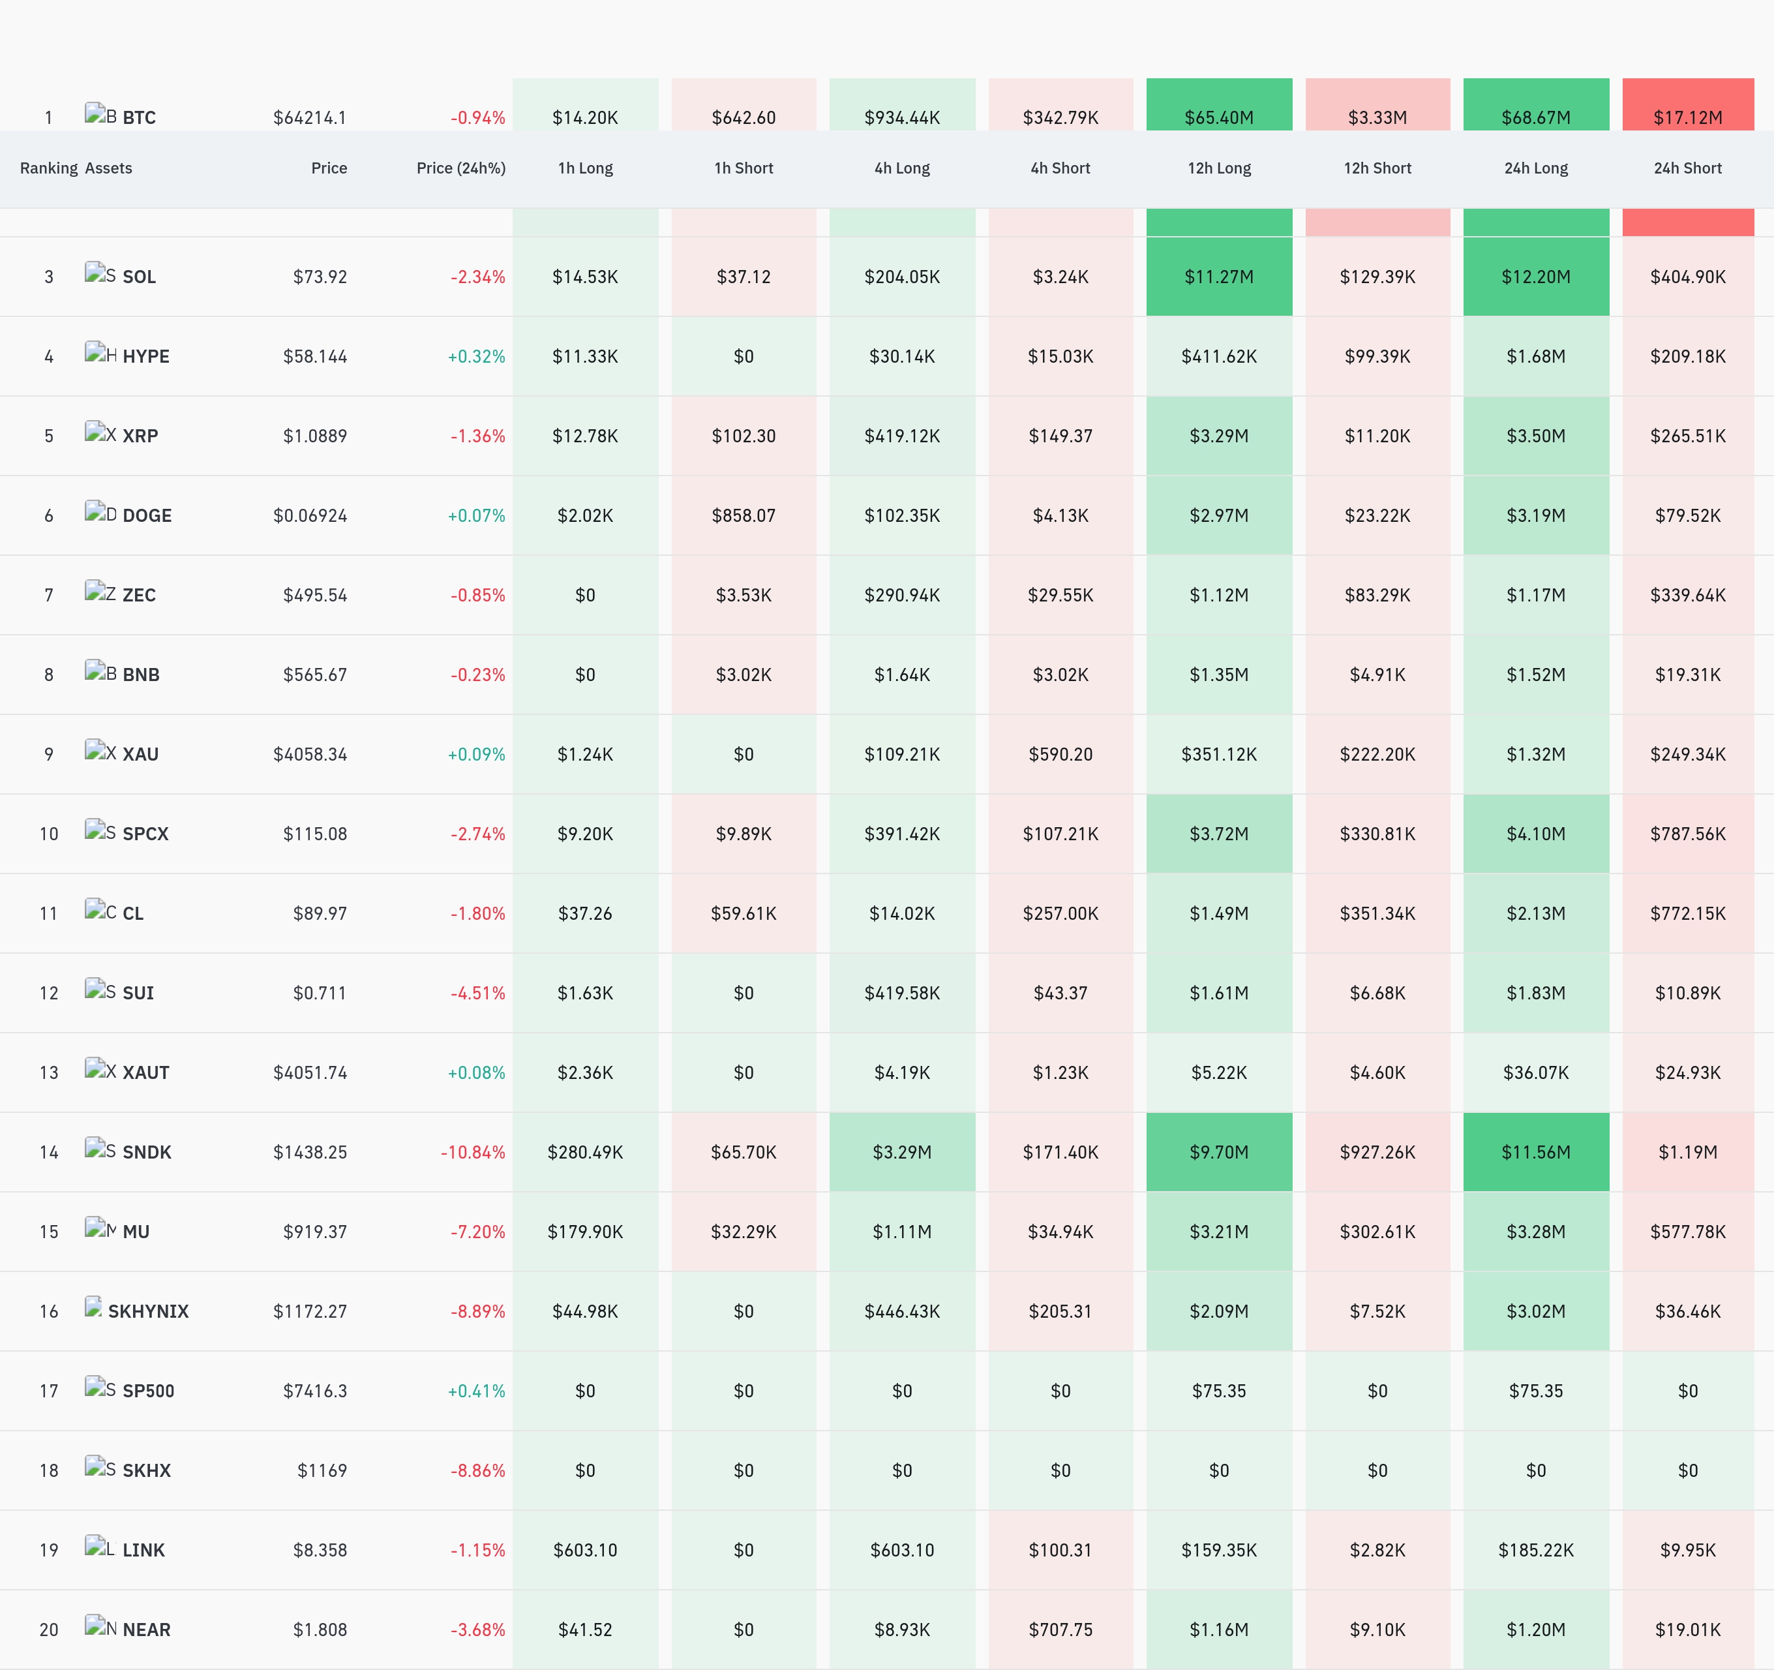Sort by Price (24h%) header

pos(461,168)
